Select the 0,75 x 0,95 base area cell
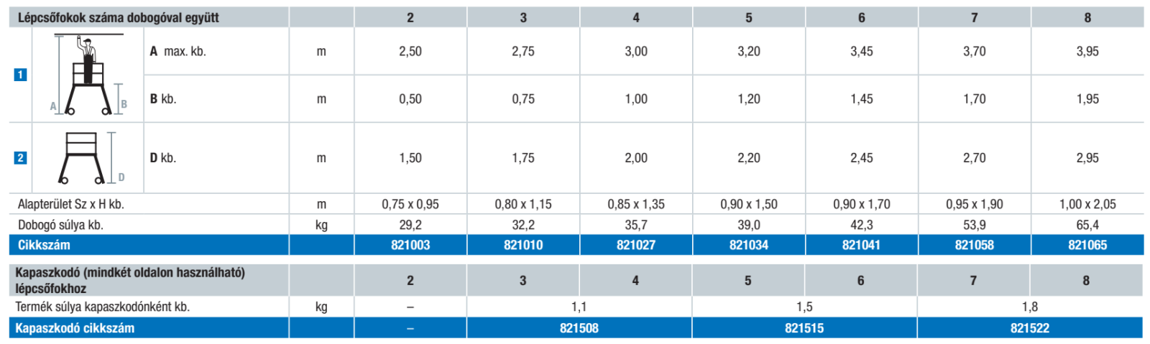Screen dimensions: 1150x344 tap(410, 204)
